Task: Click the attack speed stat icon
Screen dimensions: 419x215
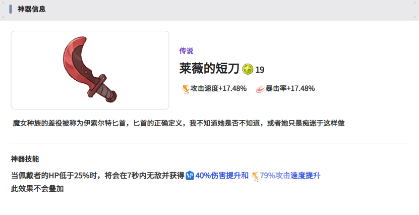Action: (186, 89)
